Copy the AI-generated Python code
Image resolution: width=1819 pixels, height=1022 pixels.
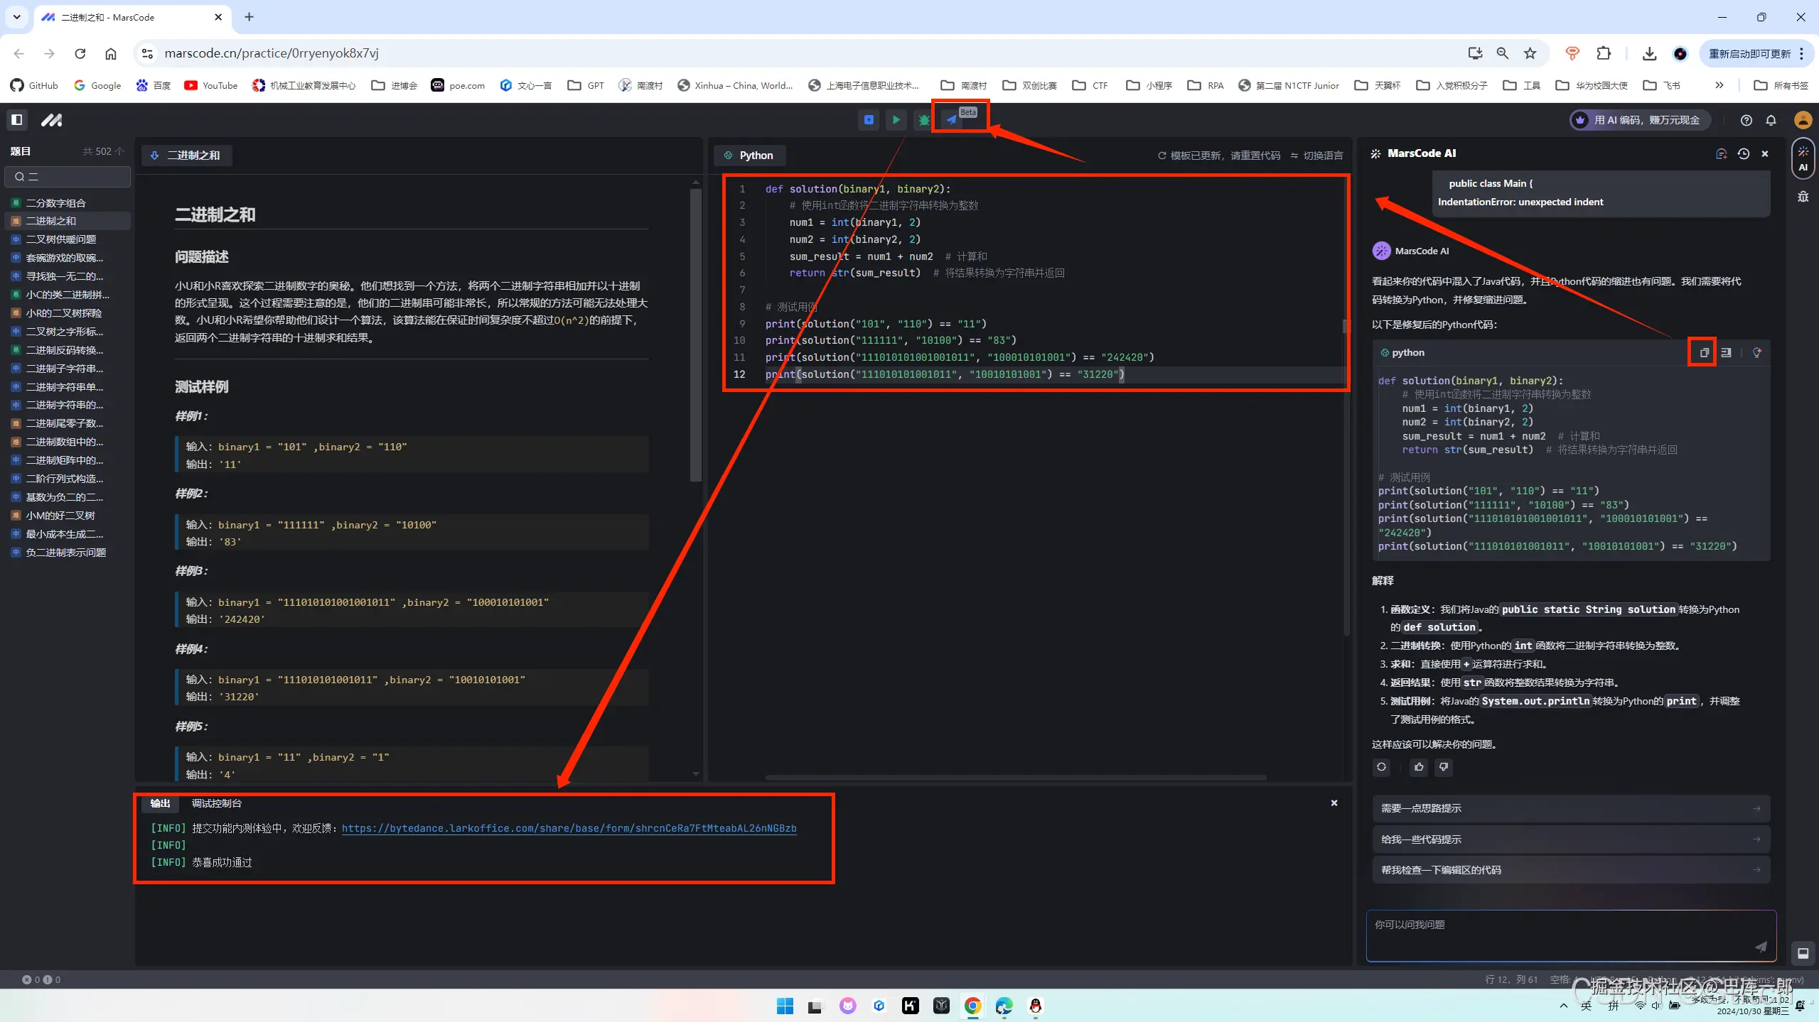coord(1703,352)
